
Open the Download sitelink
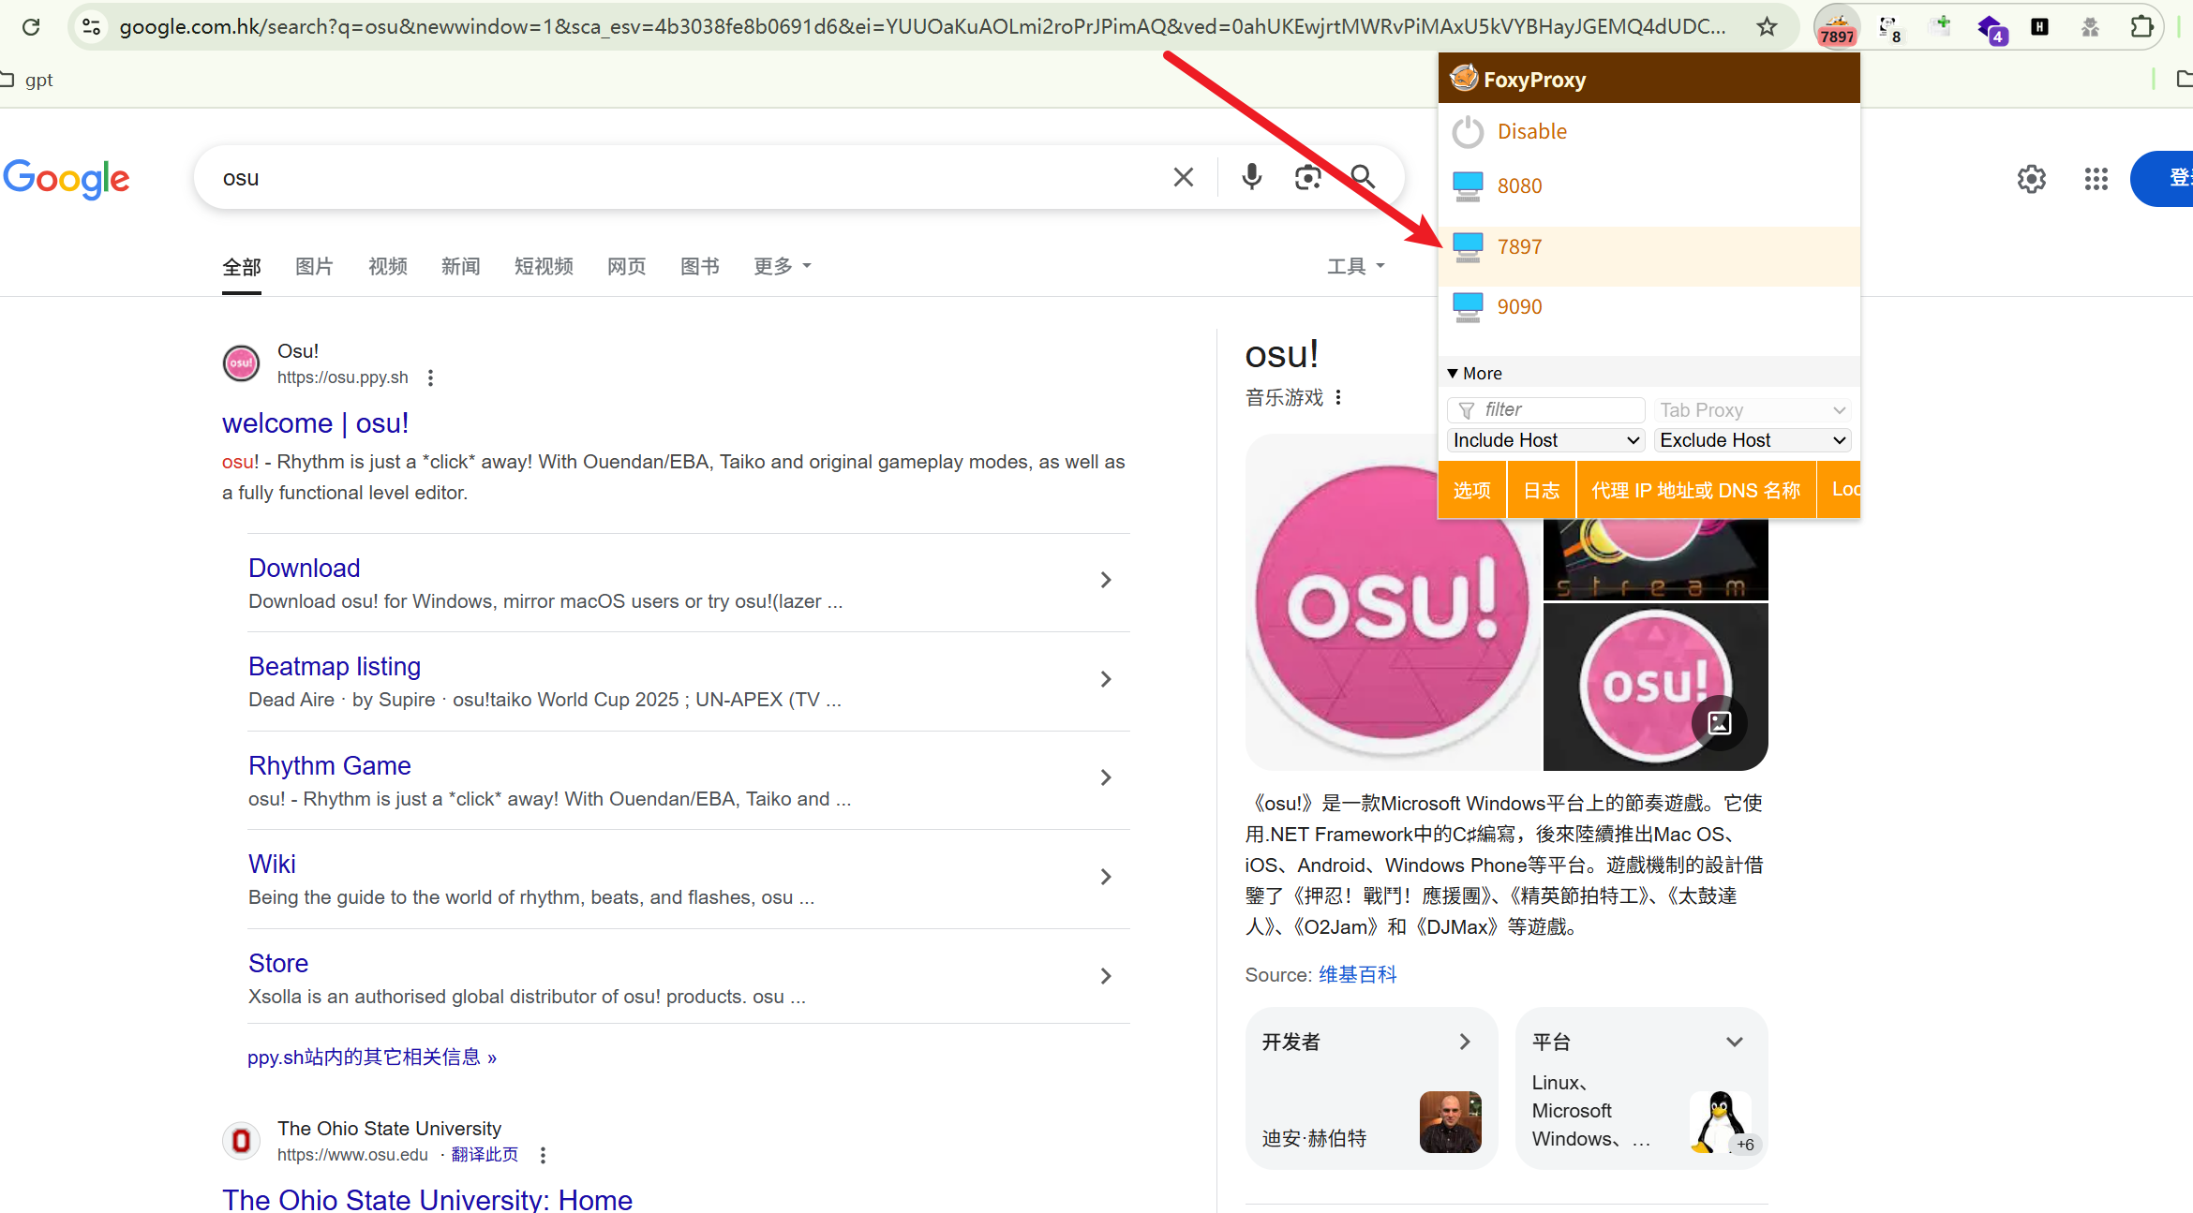pos(304,569)
